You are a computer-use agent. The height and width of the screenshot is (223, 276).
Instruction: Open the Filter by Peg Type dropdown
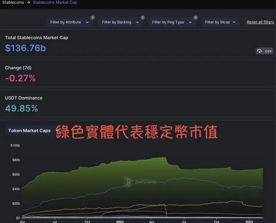tap(172, 22)
